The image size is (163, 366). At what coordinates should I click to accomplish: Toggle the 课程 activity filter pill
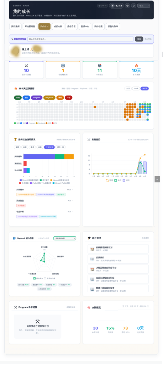[x=60, y=98]
